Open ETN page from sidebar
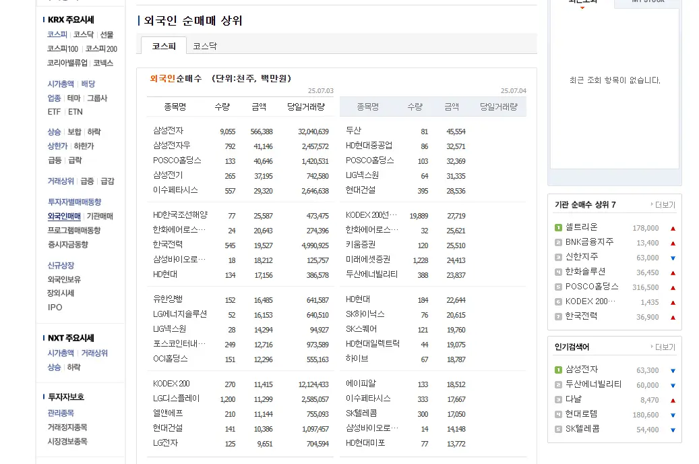The image size is (699, 464). 75,112
